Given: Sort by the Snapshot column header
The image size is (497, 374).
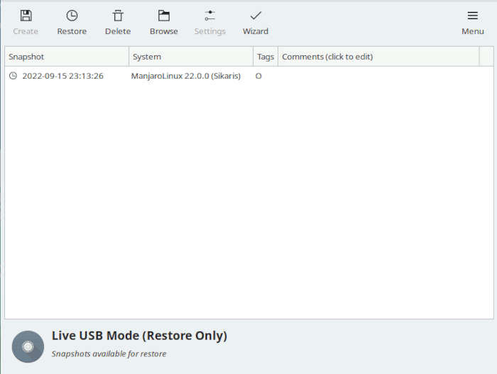Looking at the screenshot, I should tap(67, 57).
